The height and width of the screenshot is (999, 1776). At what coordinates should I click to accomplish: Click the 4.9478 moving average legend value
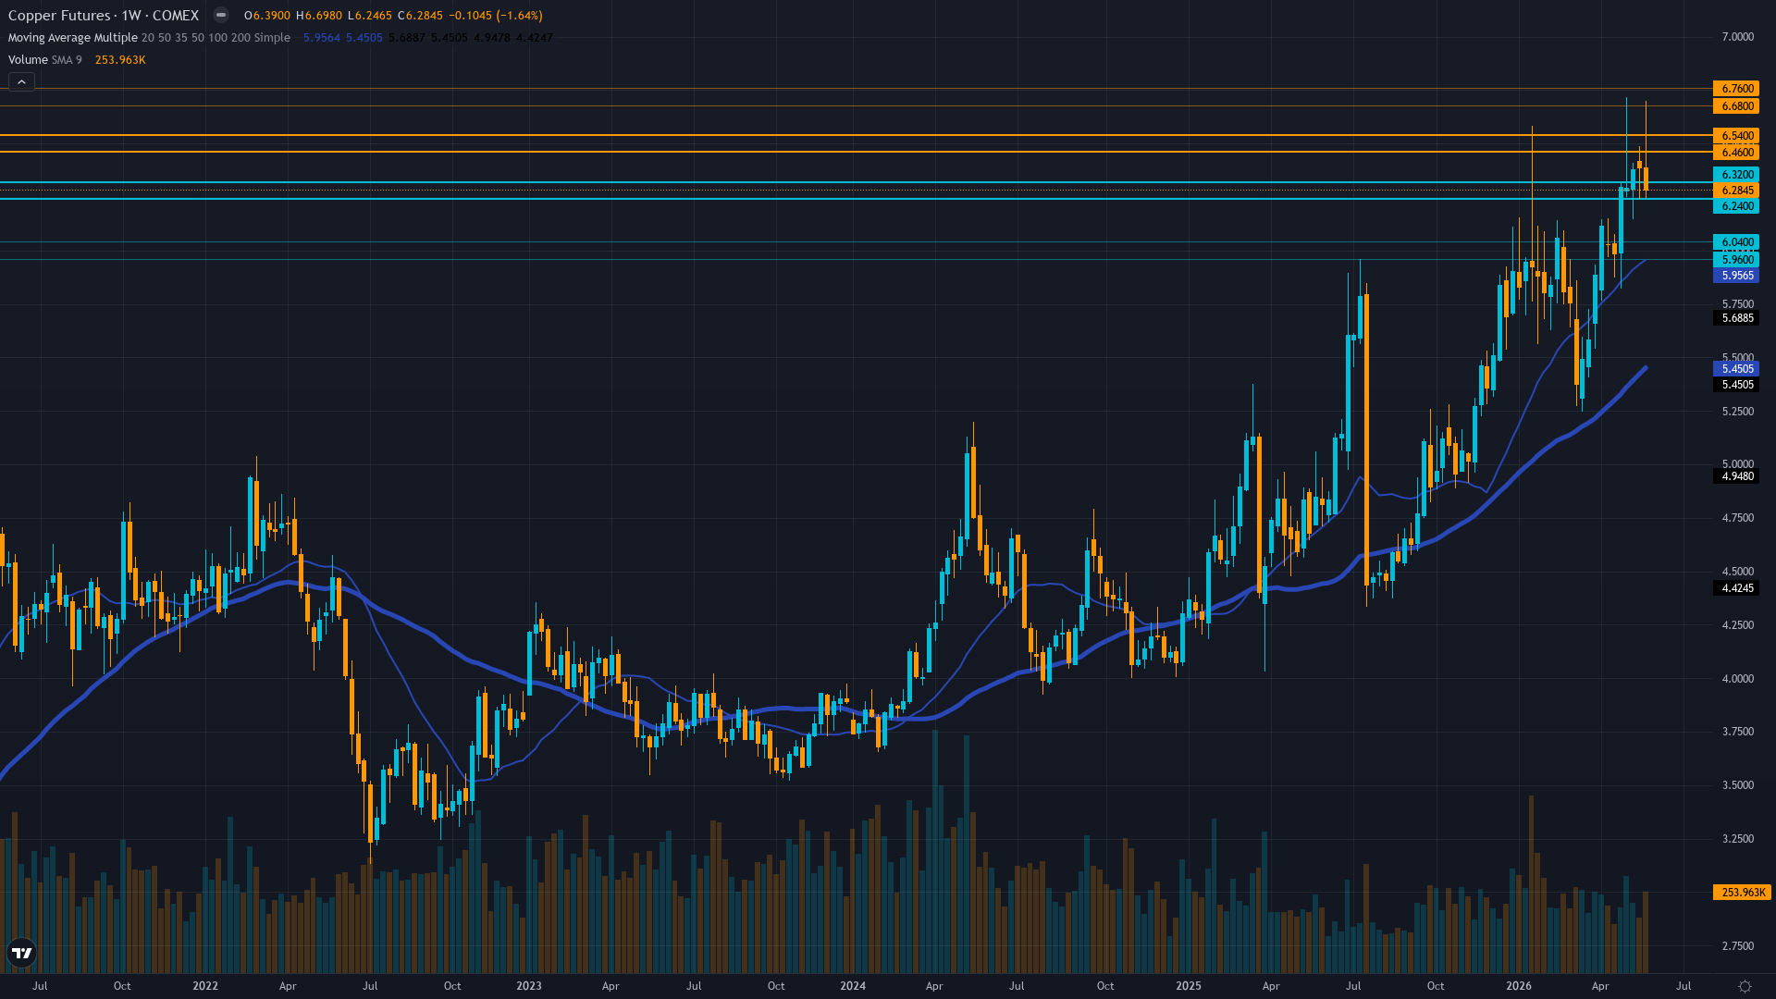pyautogui.click(x=492, y=38)
